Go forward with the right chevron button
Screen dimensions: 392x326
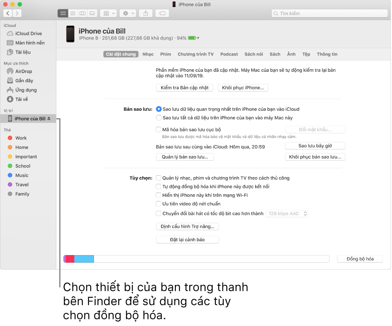tap(17, 13)
